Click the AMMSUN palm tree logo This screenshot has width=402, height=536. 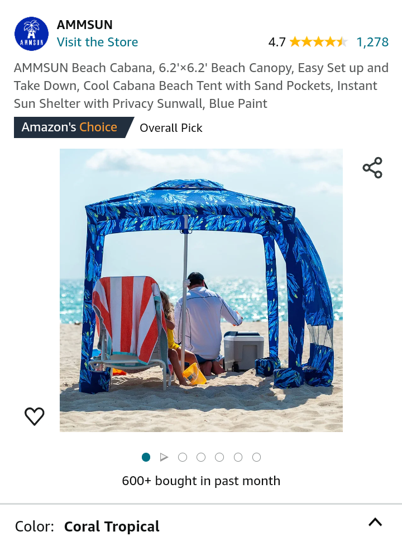(x=31, y=34)
